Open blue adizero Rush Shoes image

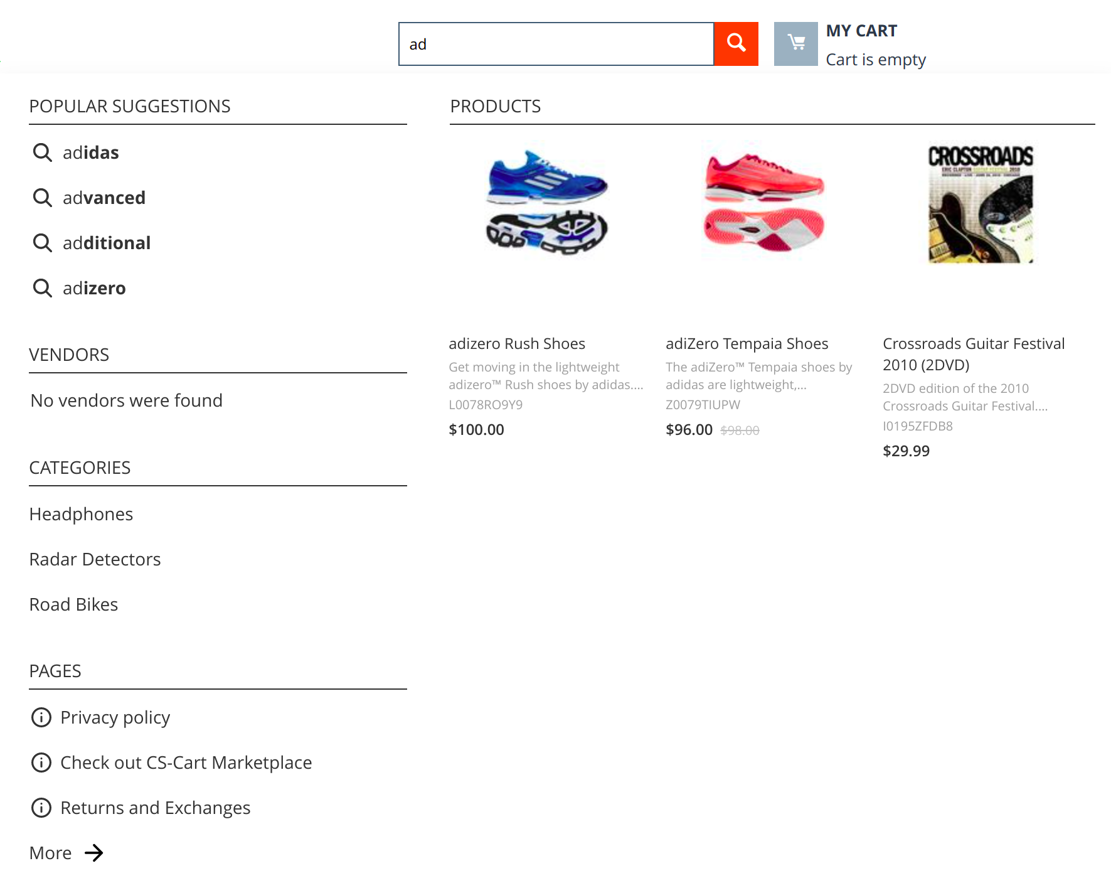[547, 202]
